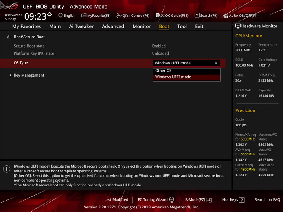This screenshot has width=283, height=212.
Task: Click Search(F9) label
Action: pos(209,16)
